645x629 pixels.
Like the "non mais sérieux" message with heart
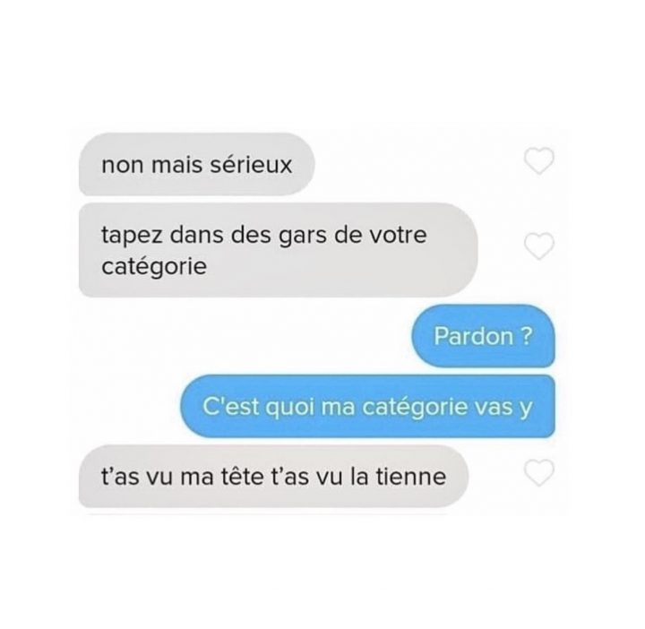point(539,160)
